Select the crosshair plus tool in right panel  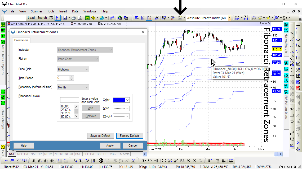(x=292, y=27)
